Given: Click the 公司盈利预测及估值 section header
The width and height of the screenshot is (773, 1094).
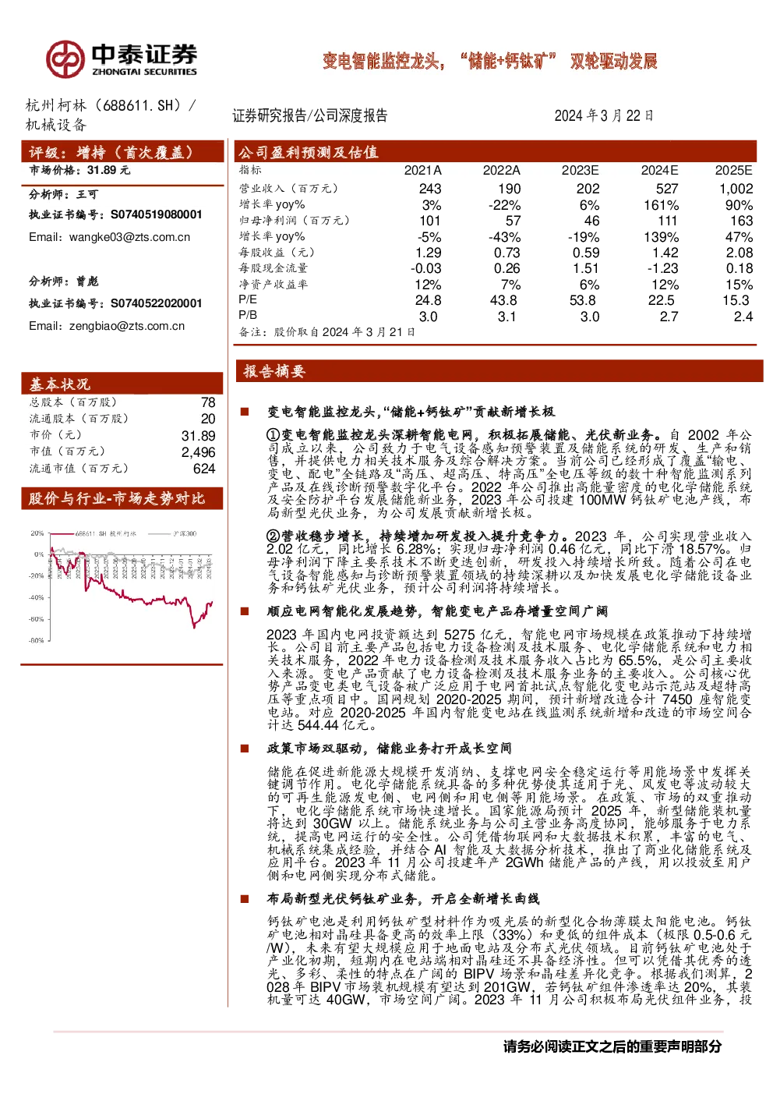Looking at the screenshot, I should [x=495, y=152].
